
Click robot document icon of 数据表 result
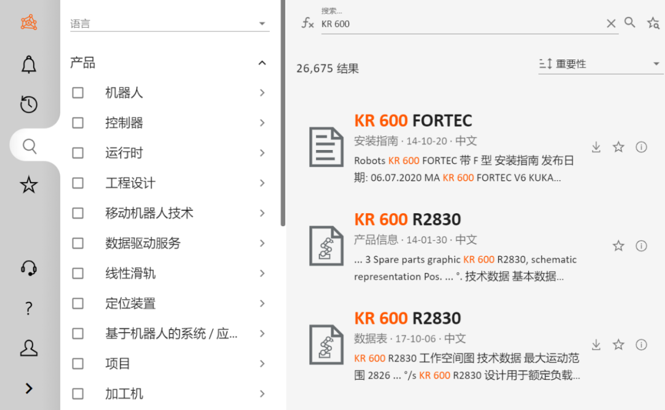326,344
